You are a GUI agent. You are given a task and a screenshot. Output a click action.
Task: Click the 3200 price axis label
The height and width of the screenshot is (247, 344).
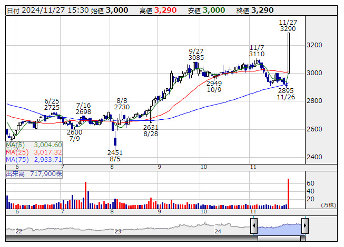(x=314, y=45)
